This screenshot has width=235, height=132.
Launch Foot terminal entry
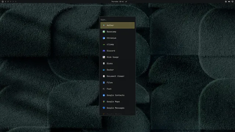coord(117,89)
